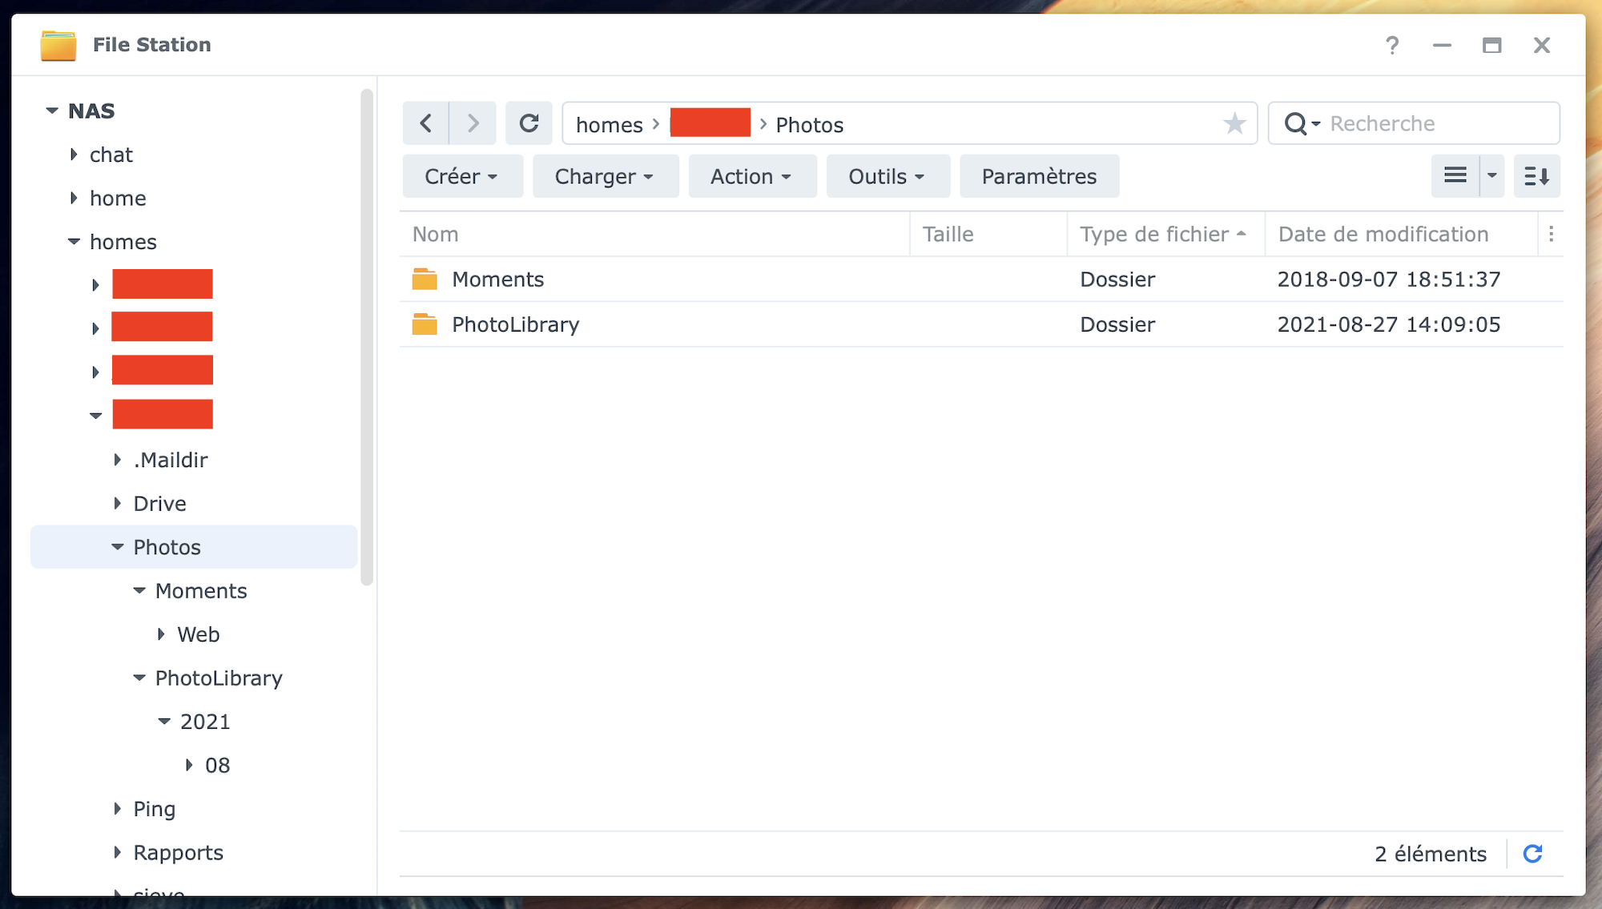Open the Outils menu

point(888,176)
